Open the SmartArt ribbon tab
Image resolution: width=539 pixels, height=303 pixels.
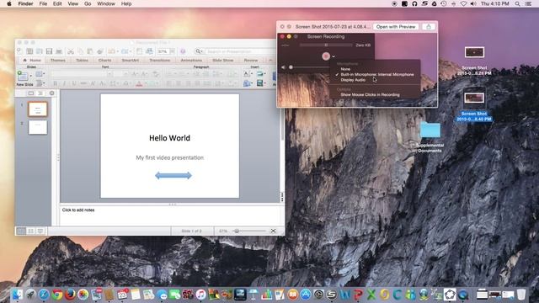(x=131, y=61)
